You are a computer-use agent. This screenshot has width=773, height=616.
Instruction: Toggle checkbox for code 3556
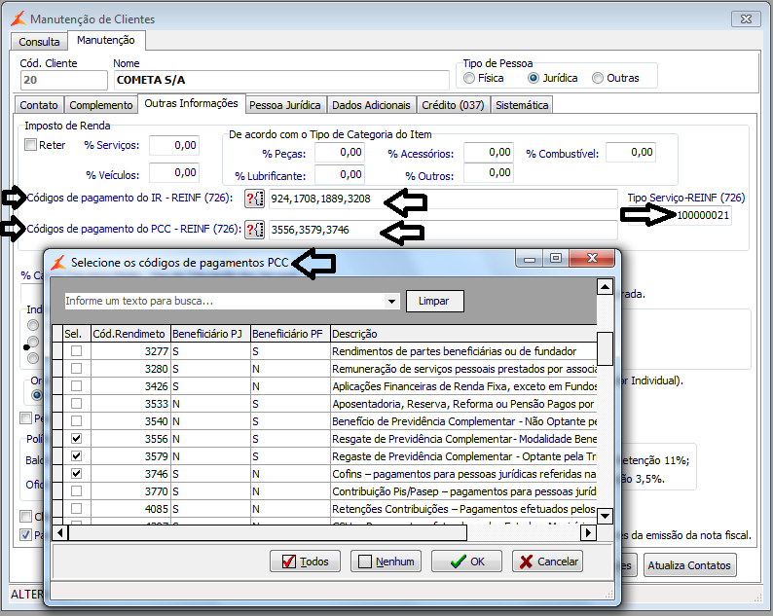pos(76,439)
